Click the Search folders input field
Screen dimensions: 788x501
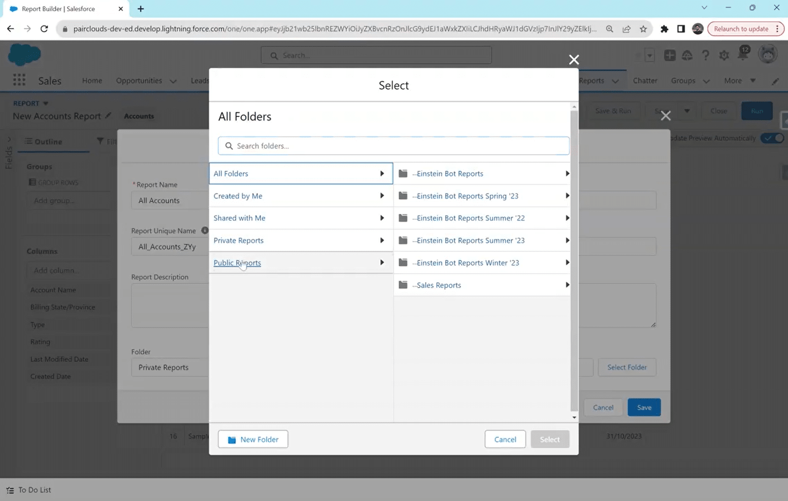pos(394,146)
